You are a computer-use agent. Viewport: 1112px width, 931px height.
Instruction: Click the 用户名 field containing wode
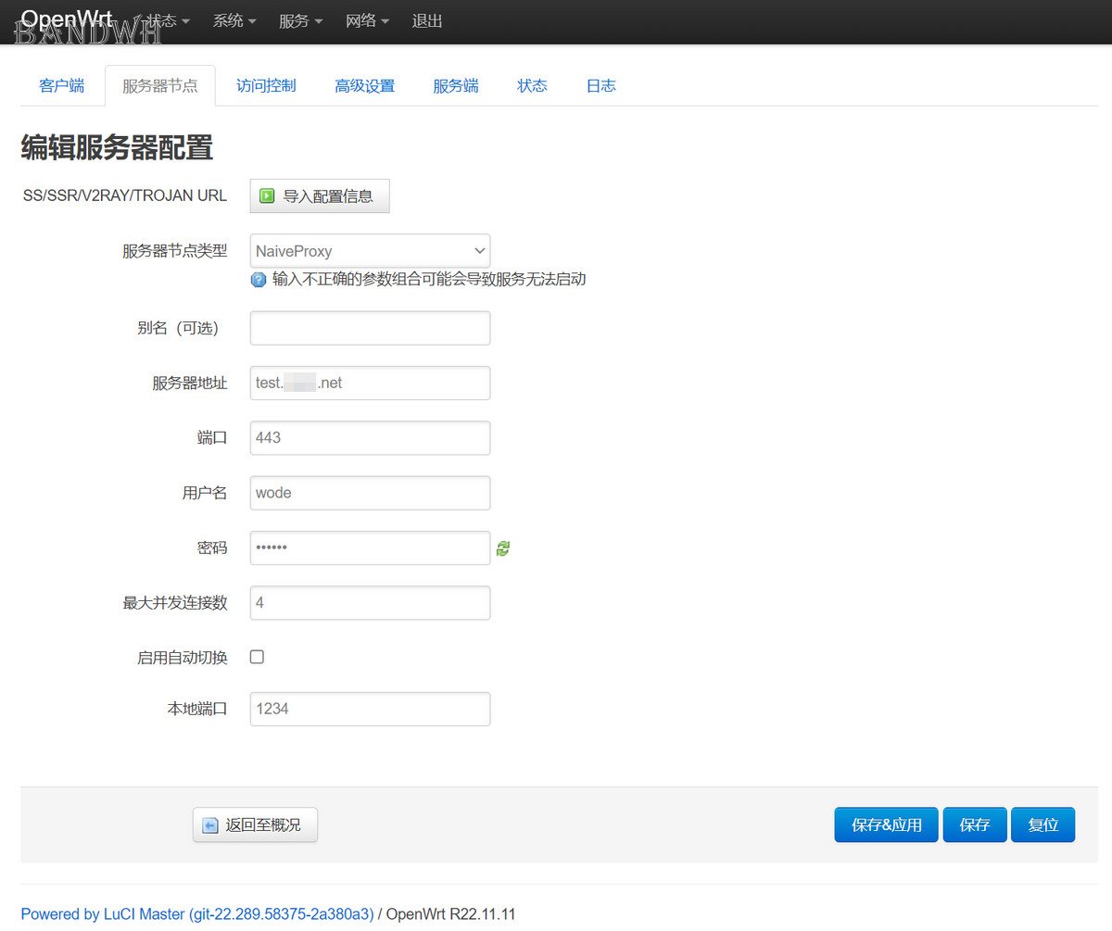[370, 493]
